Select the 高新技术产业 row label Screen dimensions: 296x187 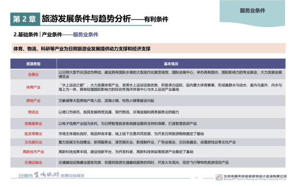[33, 152]
